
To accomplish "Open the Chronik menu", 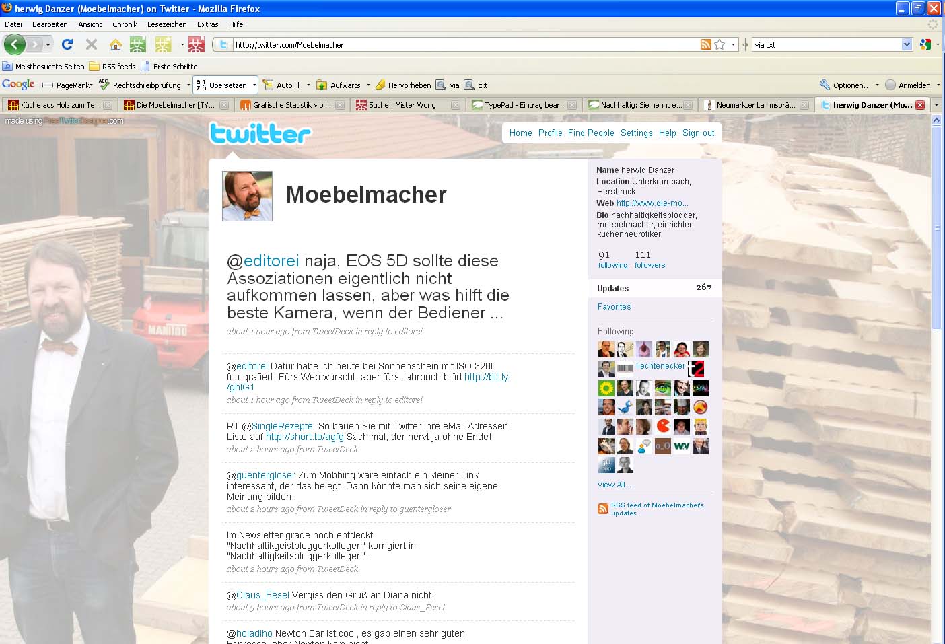I will tap(125, 24).
